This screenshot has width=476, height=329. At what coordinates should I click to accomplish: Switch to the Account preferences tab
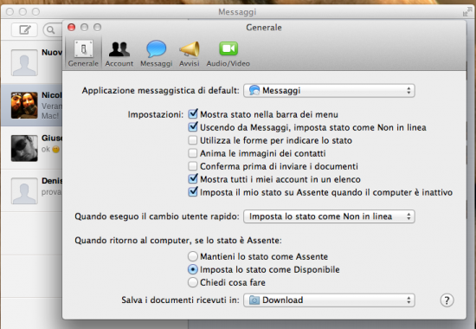tap(119, 53)
